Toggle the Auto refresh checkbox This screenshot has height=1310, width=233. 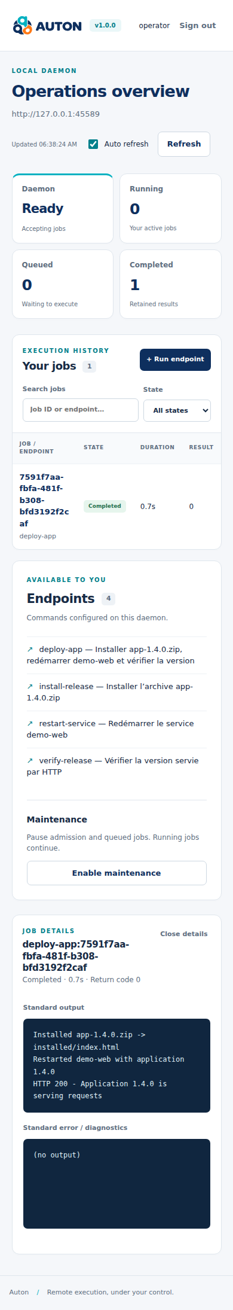[x=93, y=144]
